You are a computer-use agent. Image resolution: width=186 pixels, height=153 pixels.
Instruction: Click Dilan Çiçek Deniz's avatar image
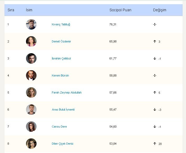[31, 144]
